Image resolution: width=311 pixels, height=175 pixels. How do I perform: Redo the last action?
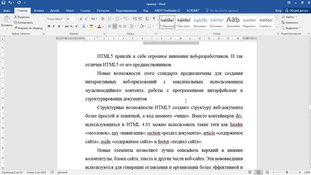click(x=19, y=2)
